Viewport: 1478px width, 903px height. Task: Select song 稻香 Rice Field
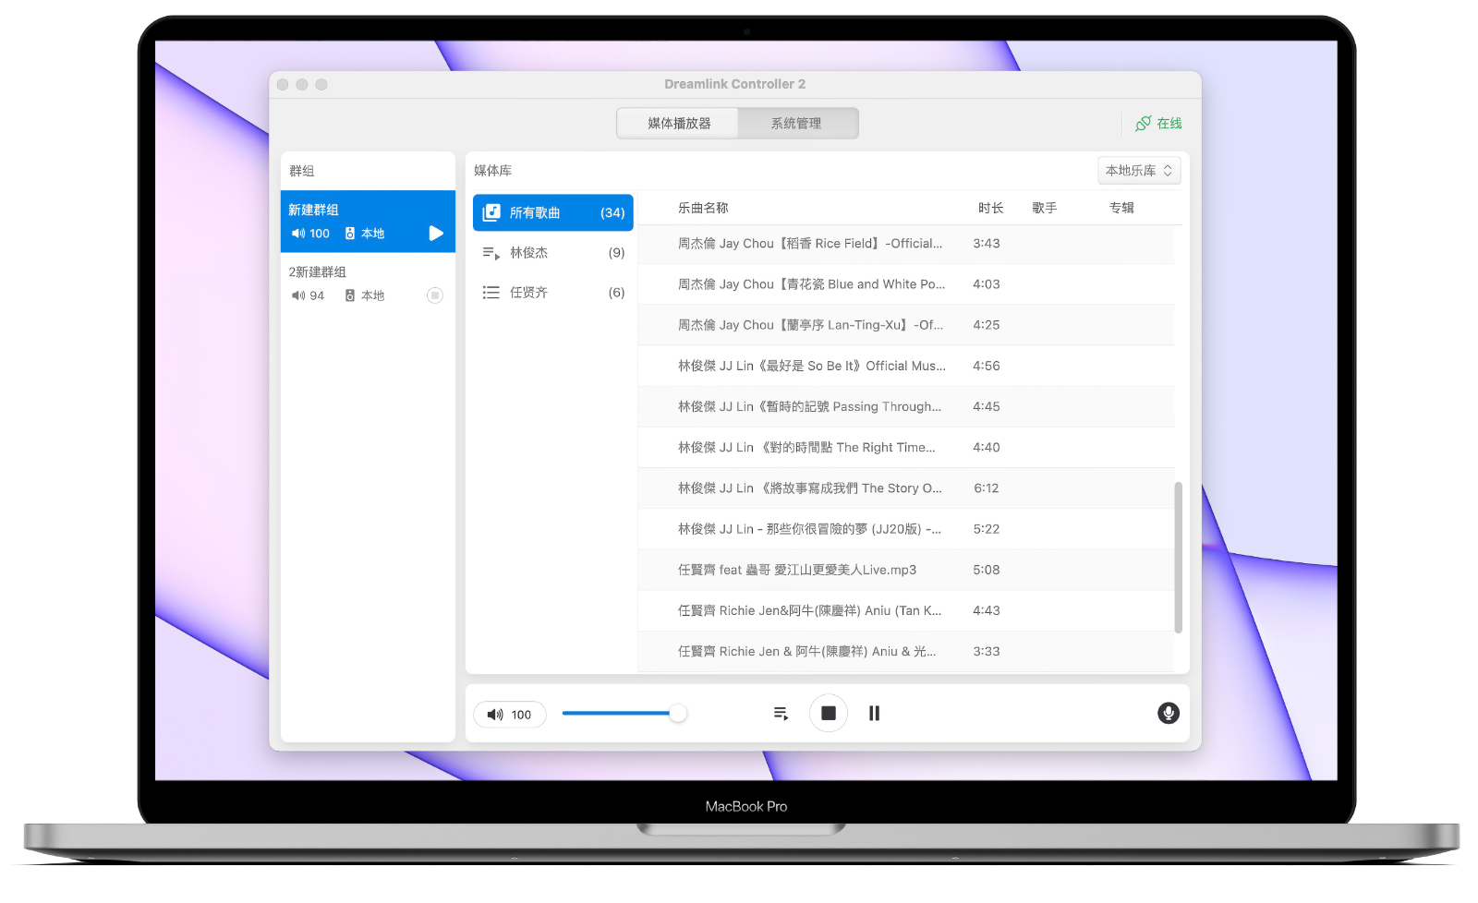[x=905, y=244]
